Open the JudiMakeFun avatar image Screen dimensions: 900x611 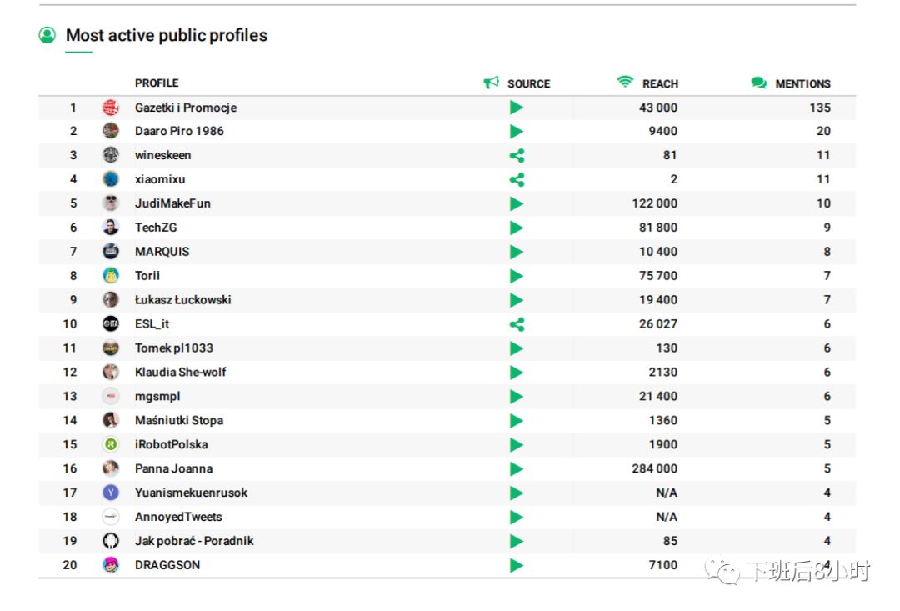(x=111, y=203)
